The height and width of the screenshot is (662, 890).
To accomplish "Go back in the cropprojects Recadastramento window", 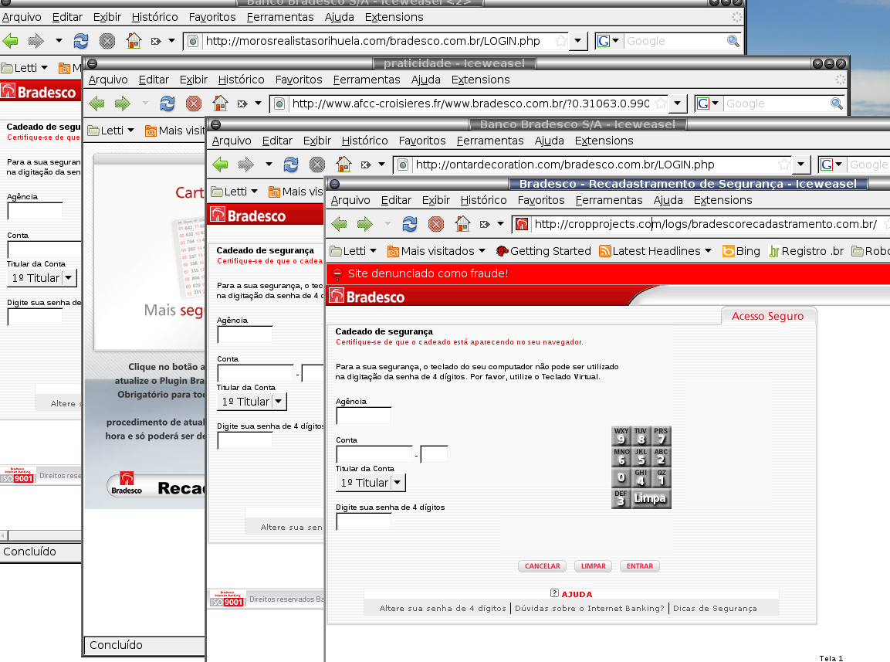I will pyautogui.click(x=340, y=224).
